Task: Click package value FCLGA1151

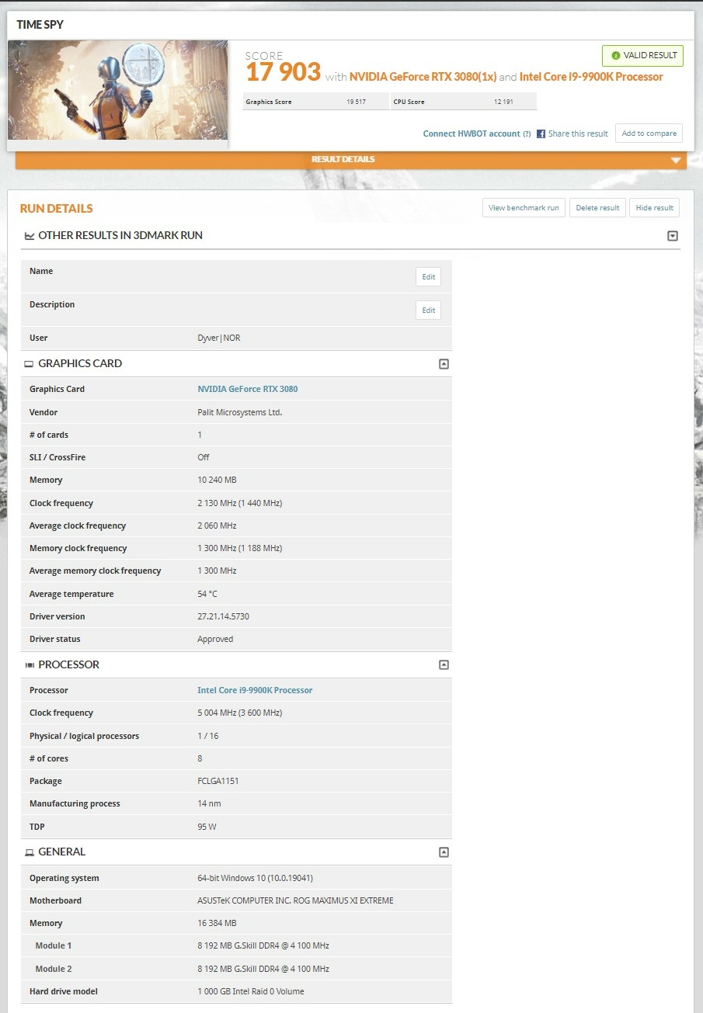Action: [x=218, y=782]
